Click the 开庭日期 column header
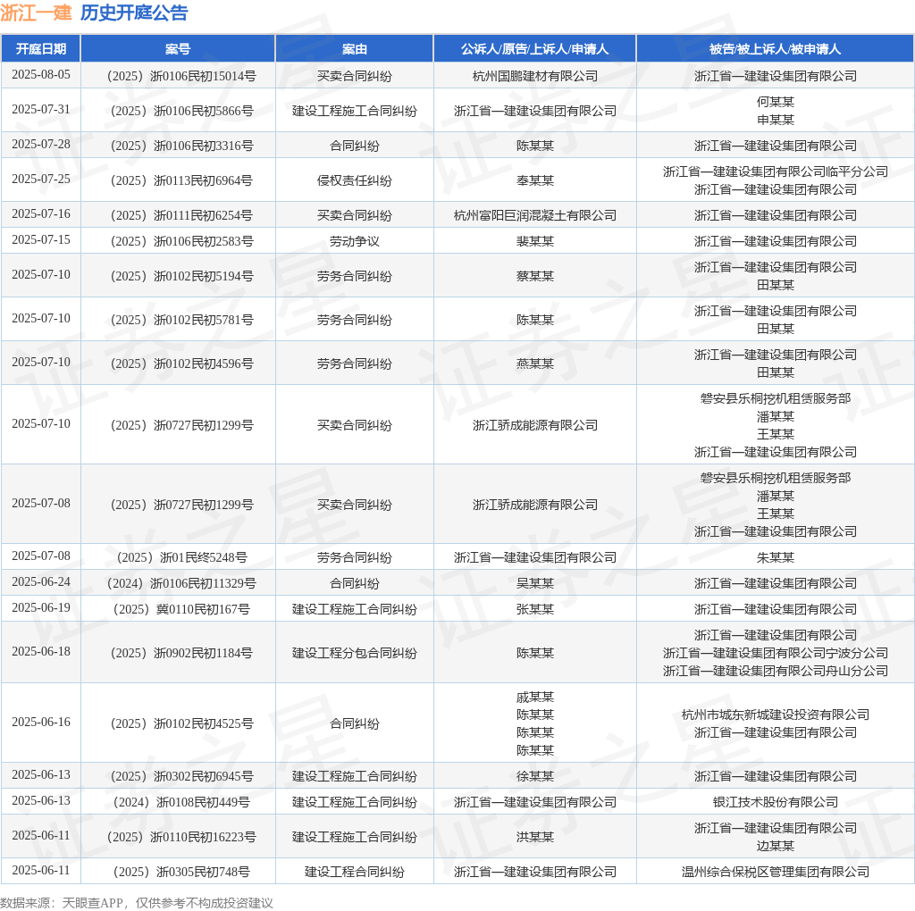Image resolution: width=915 pixels, height=911 pixels. [41, 49]
